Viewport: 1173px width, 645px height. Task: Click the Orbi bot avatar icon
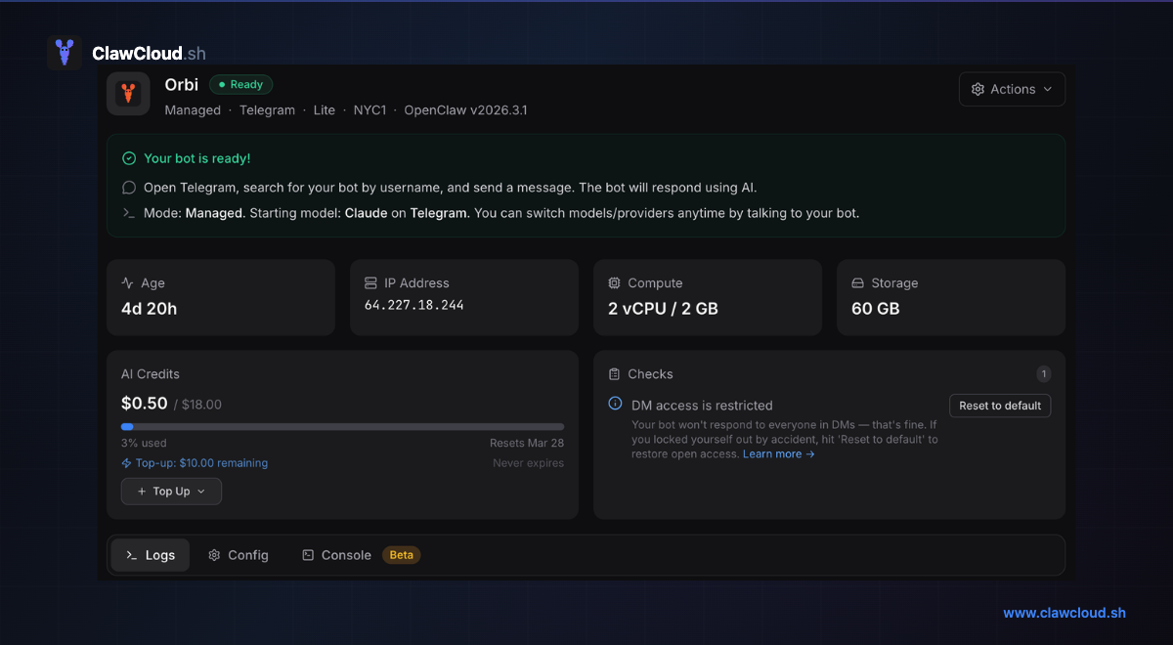[128, 94]
